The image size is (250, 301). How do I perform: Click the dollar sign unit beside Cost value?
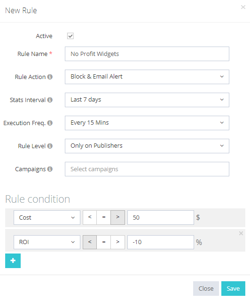(198, 217)
